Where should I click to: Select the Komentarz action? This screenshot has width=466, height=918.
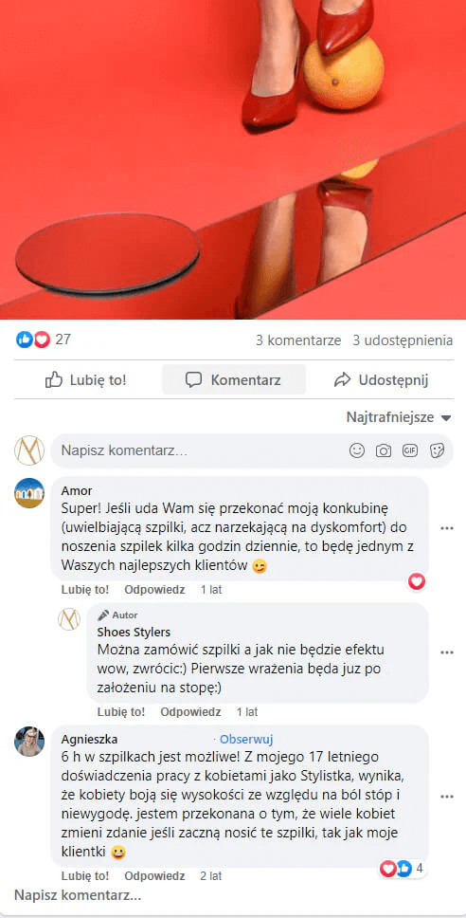[234, 380]
